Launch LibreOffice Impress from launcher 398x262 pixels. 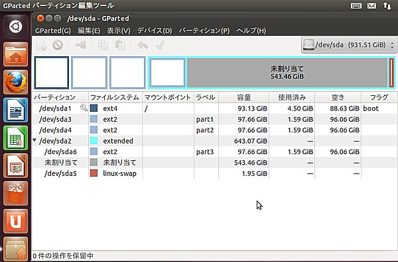click(x=15, y=166)
